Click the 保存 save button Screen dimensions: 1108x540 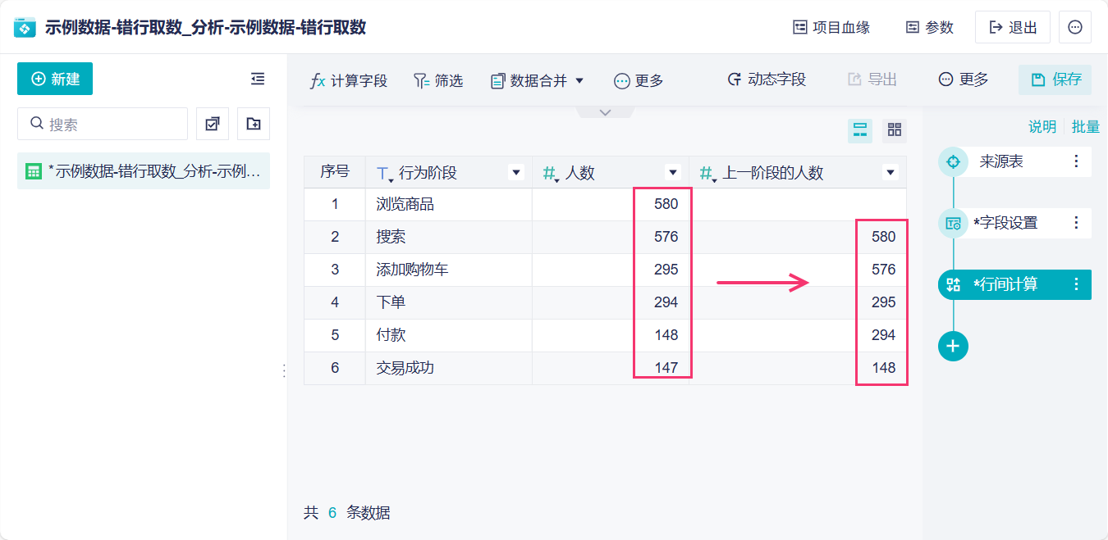pos(1055,79)
